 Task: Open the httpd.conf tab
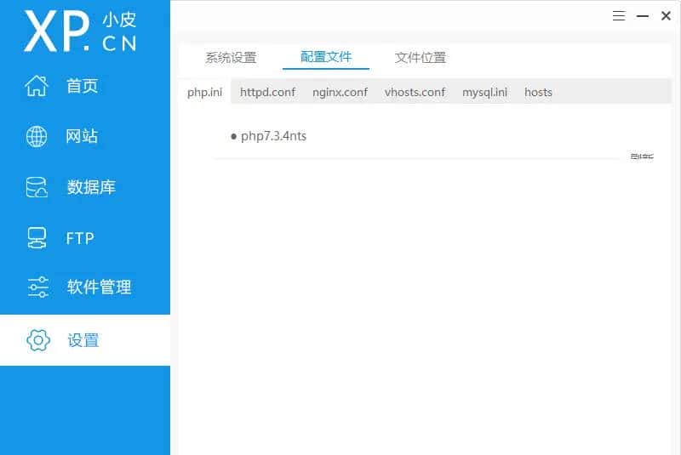[x=267, y=92]
